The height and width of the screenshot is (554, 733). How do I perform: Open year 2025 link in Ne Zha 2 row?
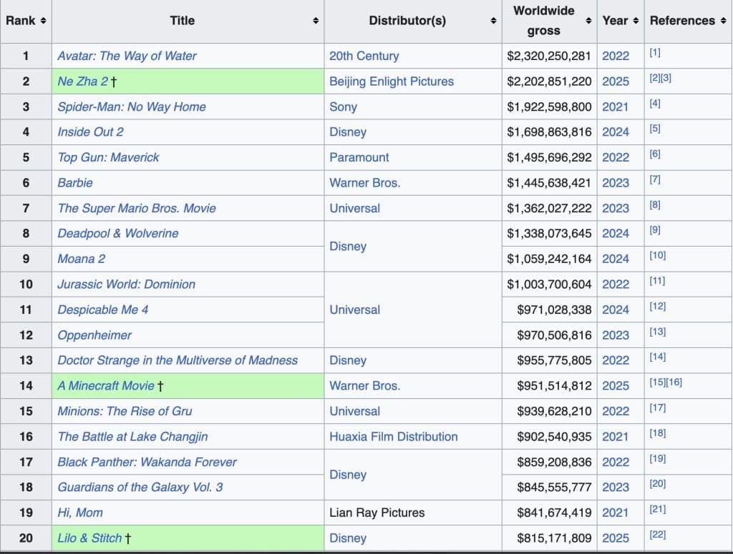click(x=616, y=81)
